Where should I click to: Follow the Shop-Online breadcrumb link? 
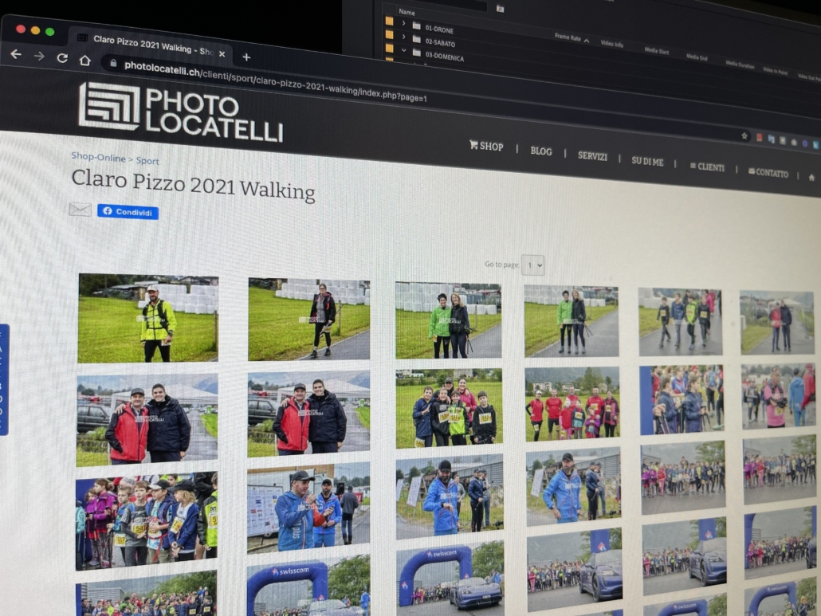point(98,157)
